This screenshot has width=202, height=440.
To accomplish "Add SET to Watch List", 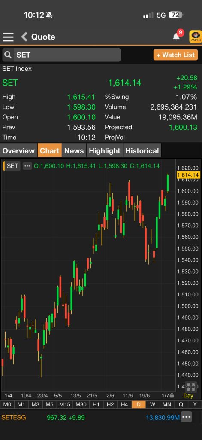I will pyautogui.click(x=175, y=55).
